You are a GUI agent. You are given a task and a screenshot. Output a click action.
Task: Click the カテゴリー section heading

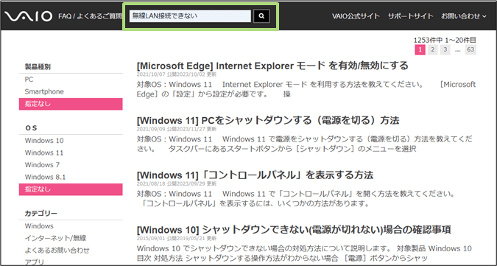(x=41, y=214)
